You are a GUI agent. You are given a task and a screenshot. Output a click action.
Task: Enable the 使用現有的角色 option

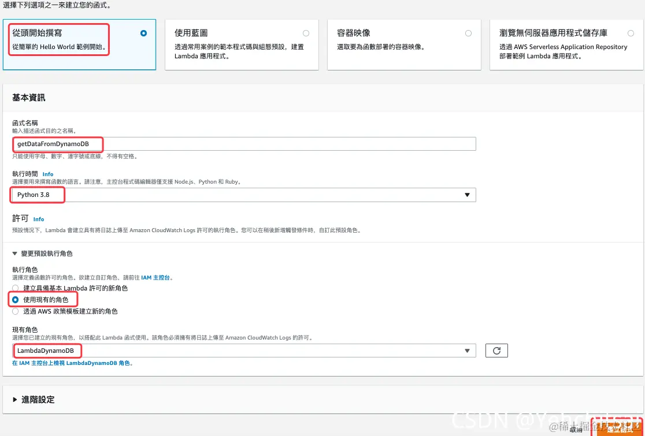(16, 299)
